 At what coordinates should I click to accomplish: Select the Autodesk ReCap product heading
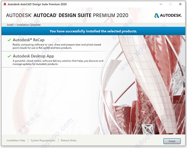29,40
